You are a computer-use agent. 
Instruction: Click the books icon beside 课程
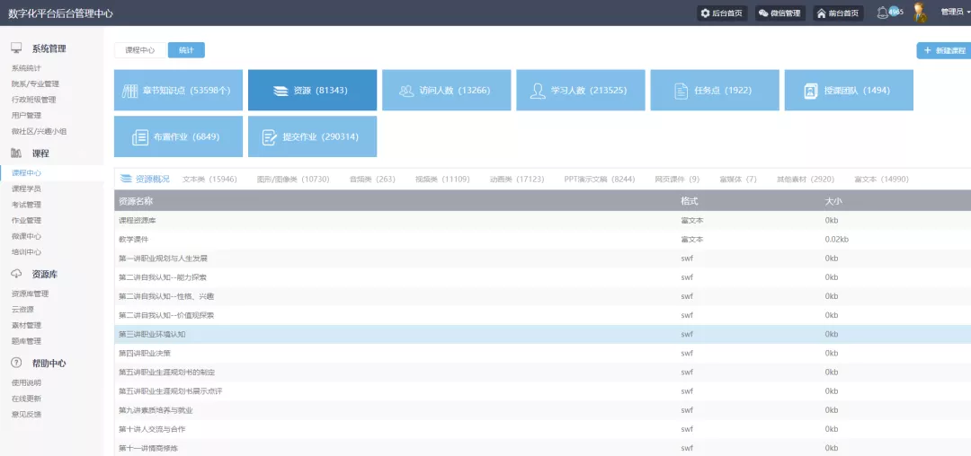(17, 153)
